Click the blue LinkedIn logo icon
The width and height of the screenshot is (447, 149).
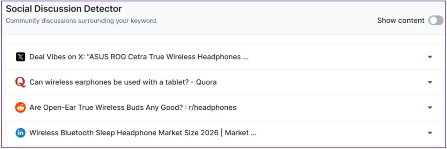[21, 133]
